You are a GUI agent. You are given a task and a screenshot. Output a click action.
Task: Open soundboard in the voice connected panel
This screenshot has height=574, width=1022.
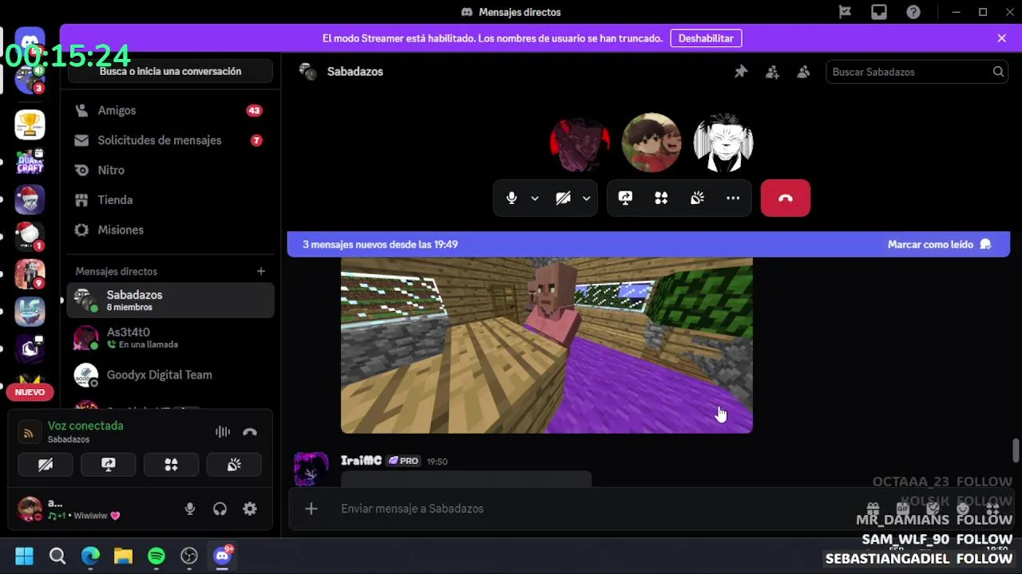click(x=234, y=465)
